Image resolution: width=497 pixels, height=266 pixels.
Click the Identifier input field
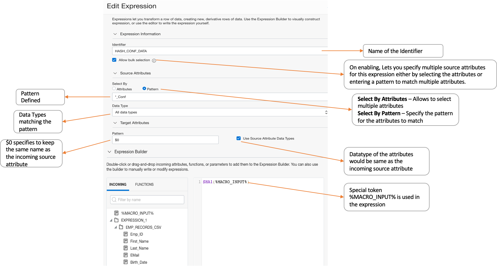pos(218,51)
